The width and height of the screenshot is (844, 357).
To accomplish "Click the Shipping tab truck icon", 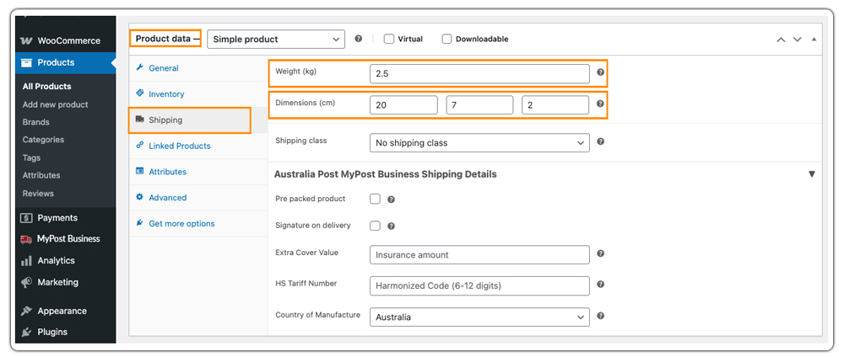I will coord(140,120).
